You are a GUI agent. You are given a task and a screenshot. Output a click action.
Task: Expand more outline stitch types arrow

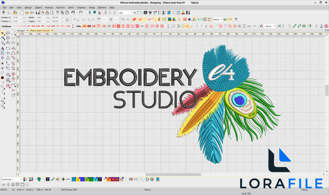[73, 26]
